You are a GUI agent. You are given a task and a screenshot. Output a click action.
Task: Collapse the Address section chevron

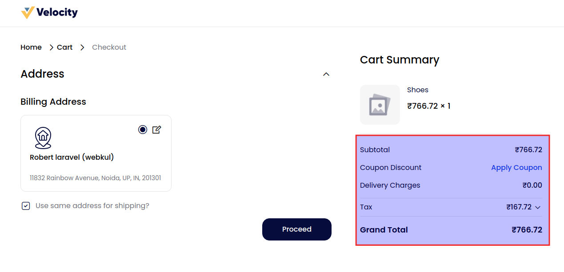pos(326,74)
